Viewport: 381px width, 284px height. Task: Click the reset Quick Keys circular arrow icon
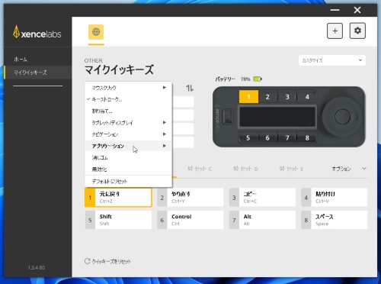coord(87,261)
